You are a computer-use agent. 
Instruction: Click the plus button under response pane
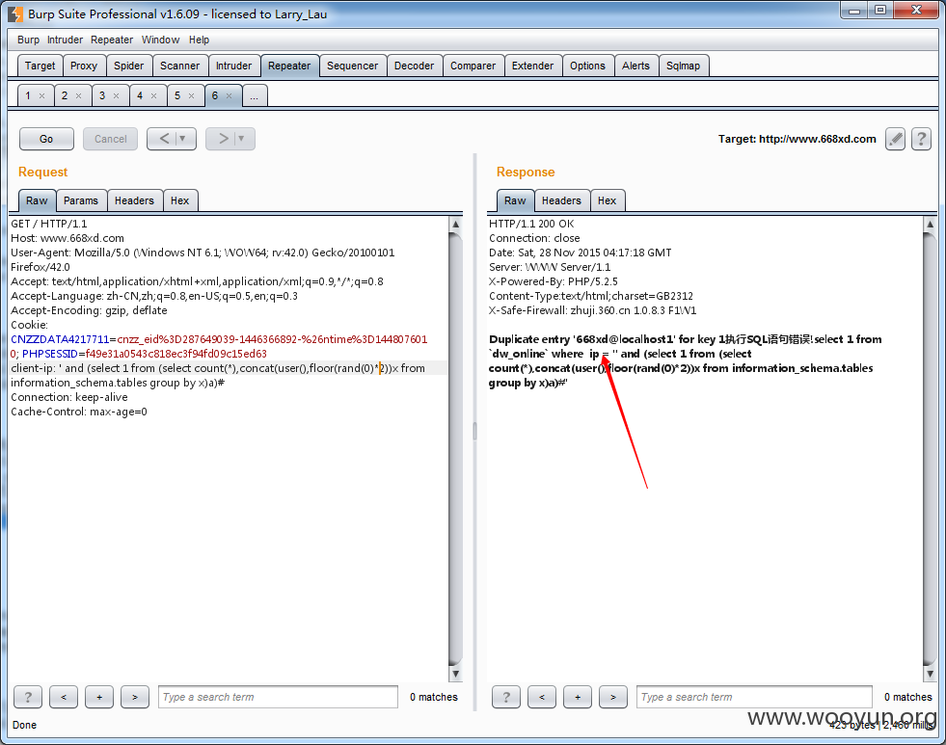577,697
